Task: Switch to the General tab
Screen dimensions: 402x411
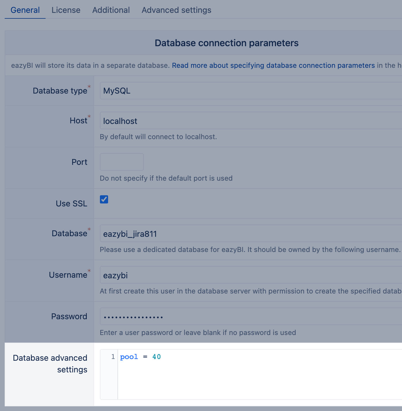Action: tap(25, 10)
